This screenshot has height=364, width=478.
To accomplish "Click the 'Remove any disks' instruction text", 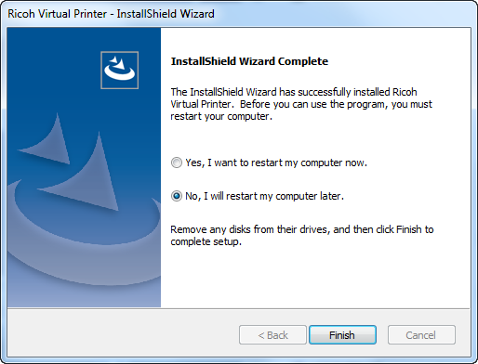I will (x=302, y=235).
